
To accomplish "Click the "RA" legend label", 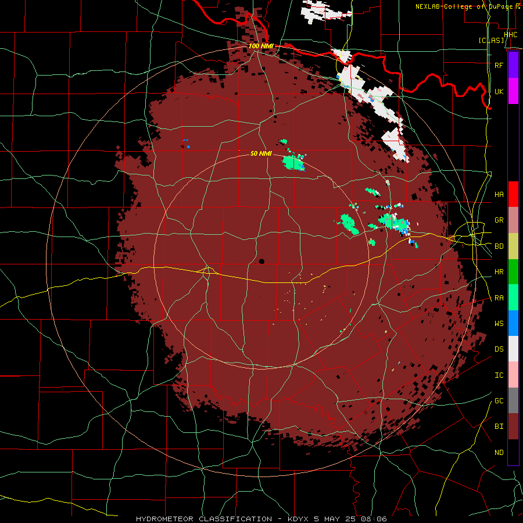I will pyautogui.click(x=499, y=298).
